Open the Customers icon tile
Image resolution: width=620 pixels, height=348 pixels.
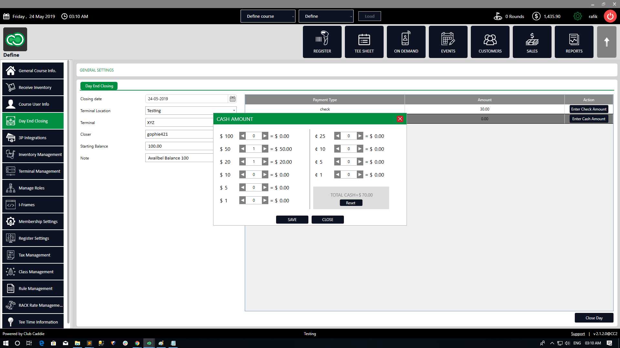pyautogui.click(x=490, y=42)
